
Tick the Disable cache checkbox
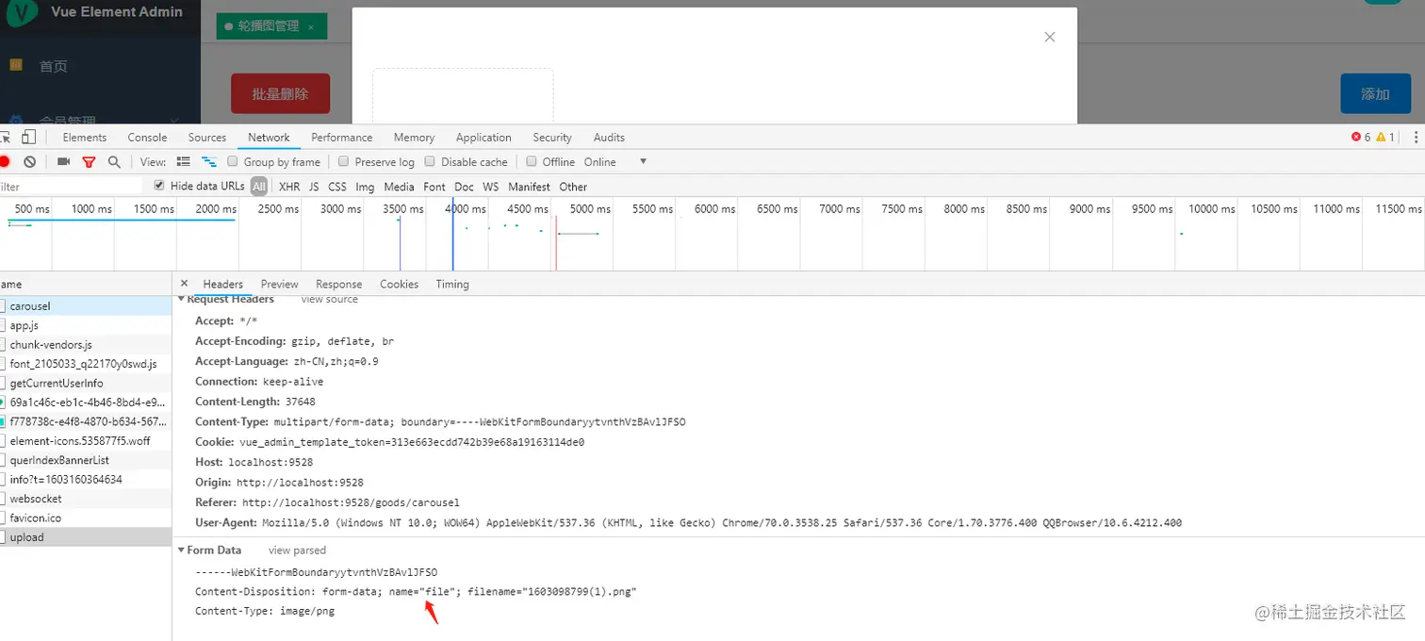pyautogui.click(x=430, y=161)
